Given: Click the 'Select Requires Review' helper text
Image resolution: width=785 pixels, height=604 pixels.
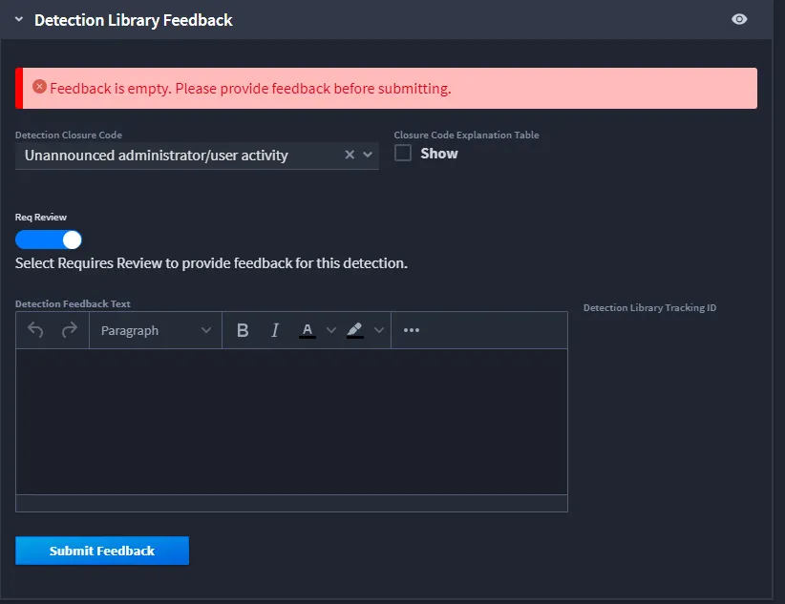Looking at the screenshot, I should pyautogui.click(x=211, y=263).
